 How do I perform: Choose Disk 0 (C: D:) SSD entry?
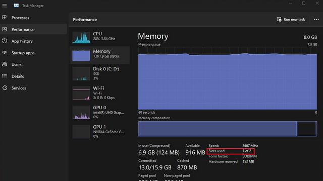[100, 73]
